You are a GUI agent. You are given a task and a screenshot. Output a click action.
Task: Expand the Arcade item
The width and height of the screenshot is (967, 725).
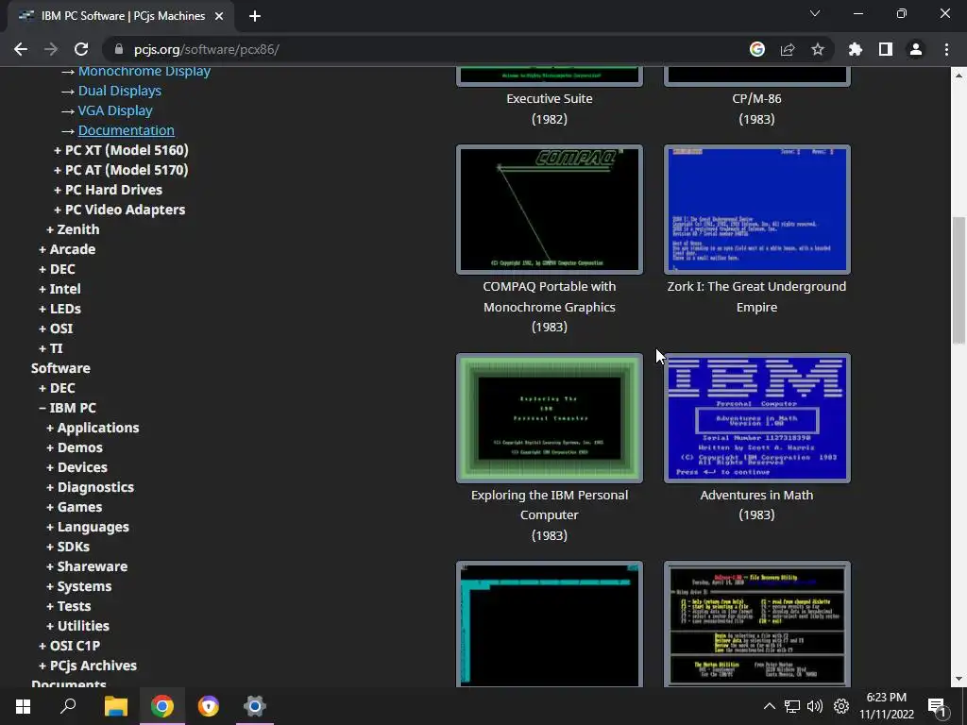point(67,249)
